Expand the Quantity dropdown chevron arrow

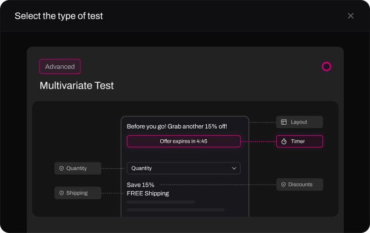click(x=234, y=168)
